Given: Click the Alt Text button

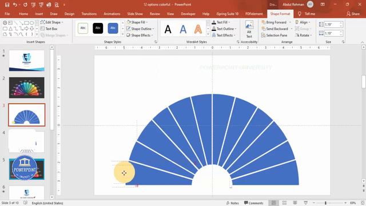Looking at the screenshot, I should [249, 29].
